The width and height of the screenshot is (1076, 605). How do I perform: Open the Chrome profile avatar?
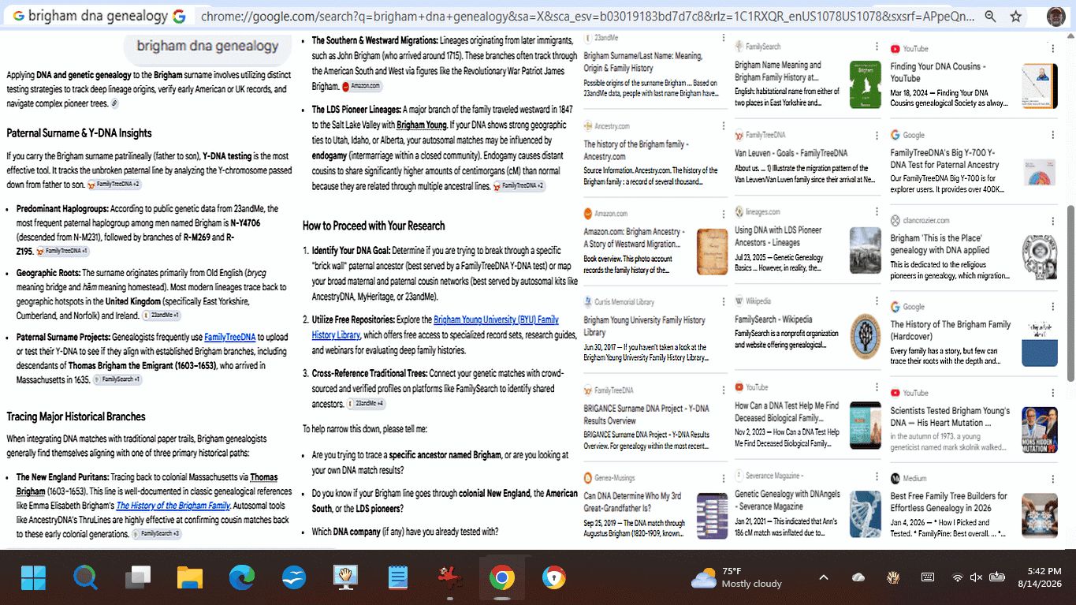(1056, 17)
